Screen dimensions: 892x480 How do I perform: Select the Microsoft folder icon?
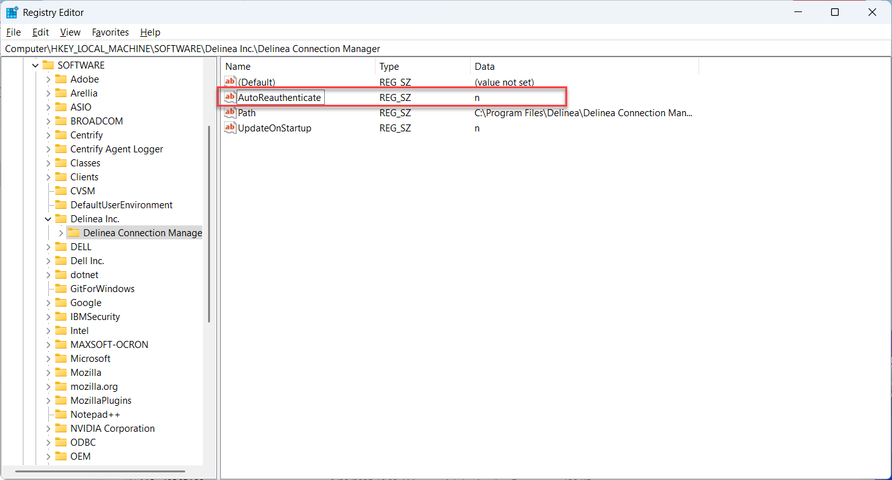pos(61,359)
